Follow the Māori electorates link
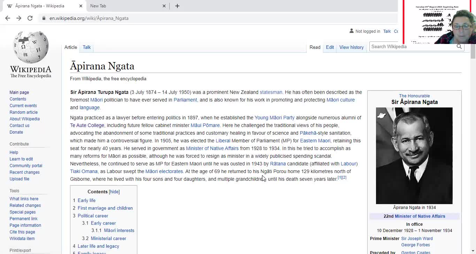The height and width of the screenshot is (254, 476). coord(164,171)
